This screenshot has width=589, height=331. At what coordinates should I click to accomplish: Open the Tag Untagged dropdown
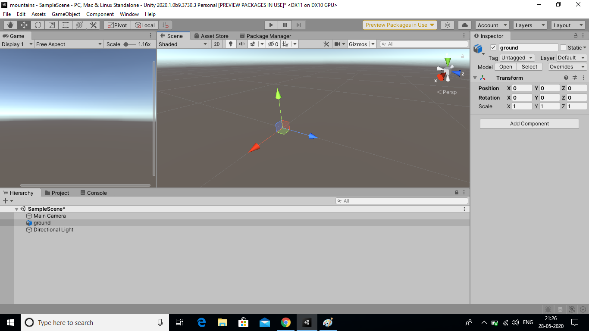517,58
